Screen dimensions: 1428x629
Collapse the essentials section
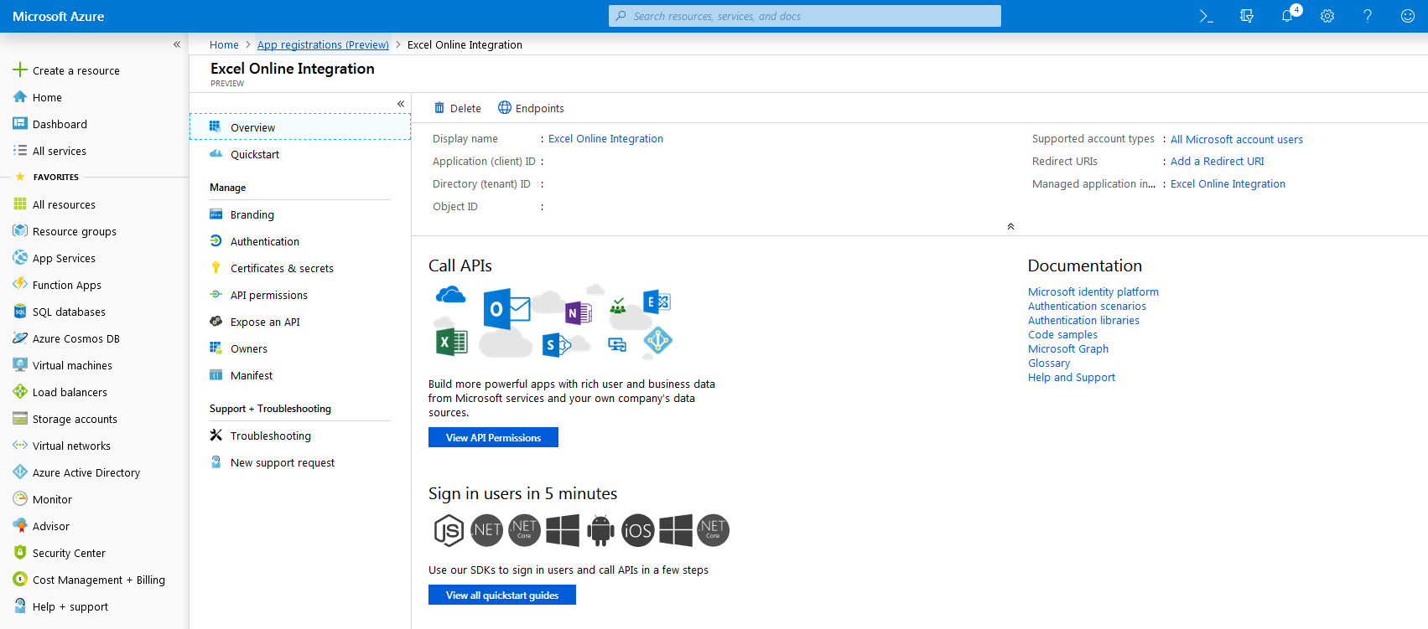1010,226
